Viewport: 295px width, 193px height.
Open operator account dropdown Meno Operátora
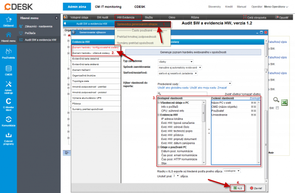[x=276, y=7]
